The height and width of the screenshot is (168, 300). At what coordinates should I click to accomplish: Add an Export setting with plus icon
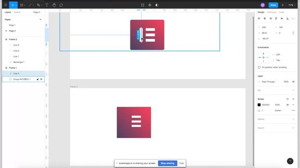(x=293, y=128)
